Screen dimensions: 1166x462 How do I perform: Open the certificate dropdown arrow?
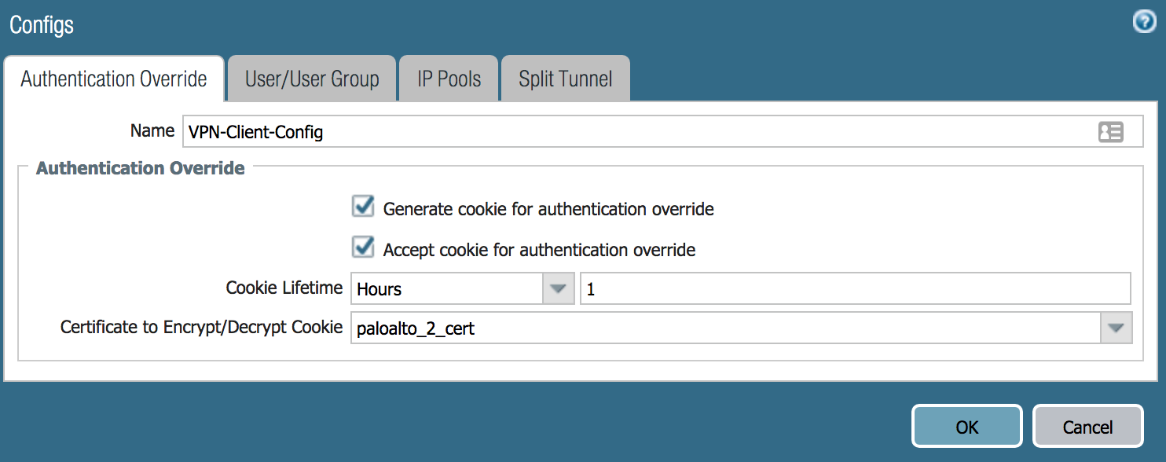(1116, 328)
